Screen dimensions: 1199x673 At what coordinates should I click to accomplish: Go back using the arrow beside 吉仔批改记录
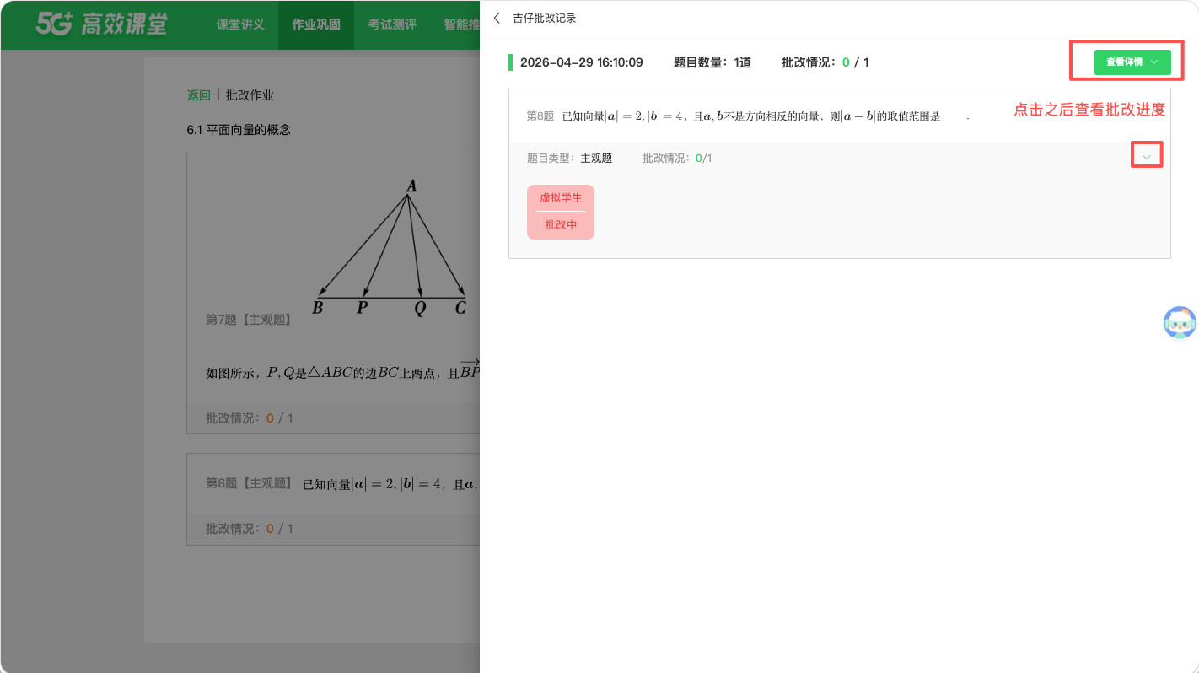(497, 18)
